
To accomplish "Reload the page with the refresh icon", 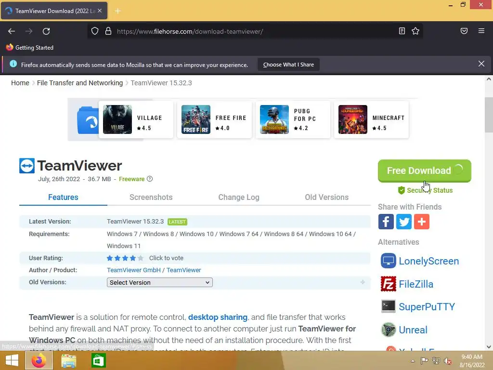I will [46, 31].
